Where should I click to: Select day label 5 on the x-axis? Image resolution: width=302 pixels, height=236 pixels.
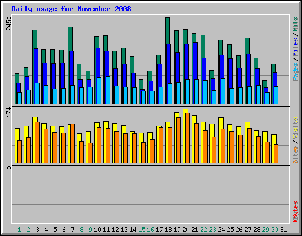(55, 230)
